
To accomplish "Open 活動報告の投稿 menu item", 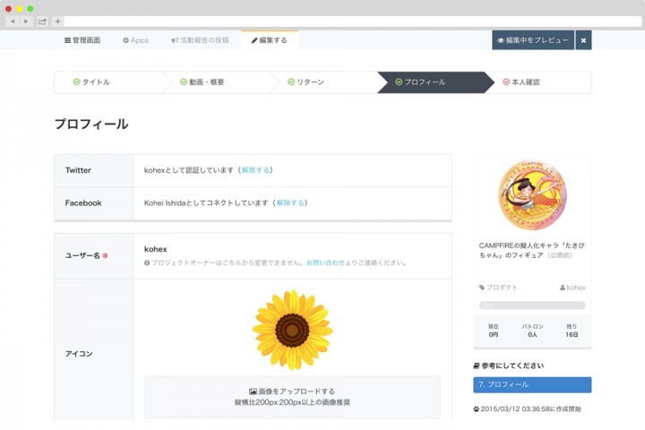I will pyautogui.click(x=200, y=40).
